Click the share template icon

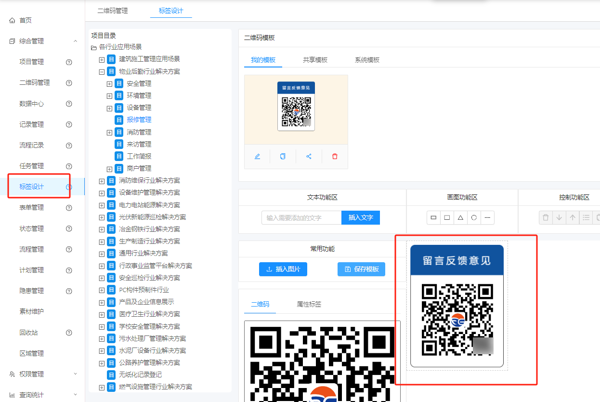coord(309,157)
